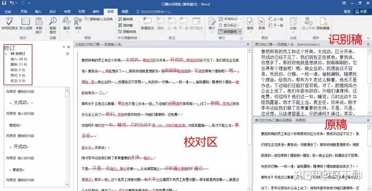Viewport: 372px width, 191px height.
Task: Click the Thesaurus icon
Action: click(x=26, y=23)
